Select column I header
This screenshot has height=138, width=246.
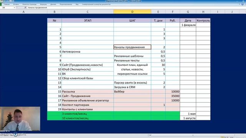pyautogui.click(x=218, y=12)
